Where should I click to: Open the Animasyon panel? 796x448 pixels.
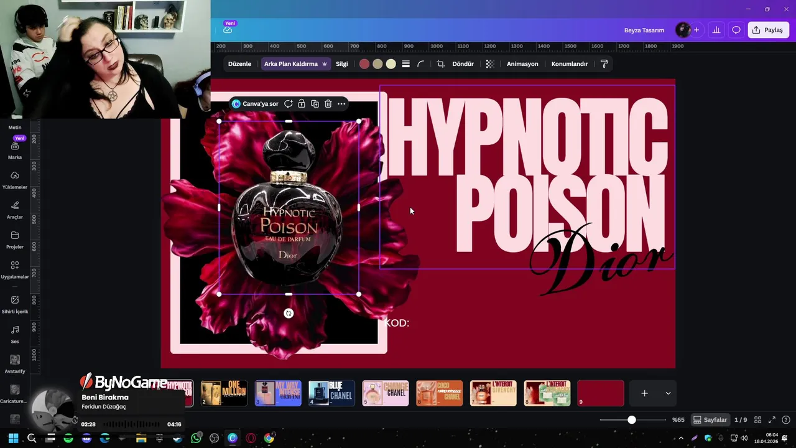pos(522,64)
